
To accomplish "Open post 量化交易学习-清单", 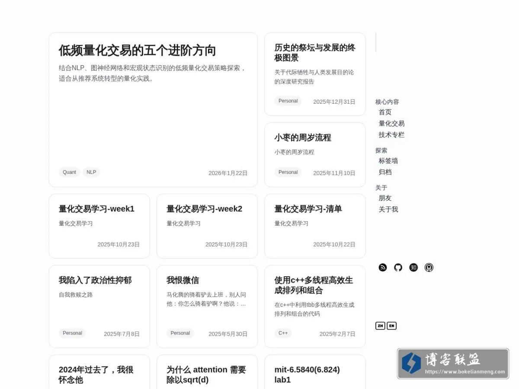I will [x=308, y=209].
